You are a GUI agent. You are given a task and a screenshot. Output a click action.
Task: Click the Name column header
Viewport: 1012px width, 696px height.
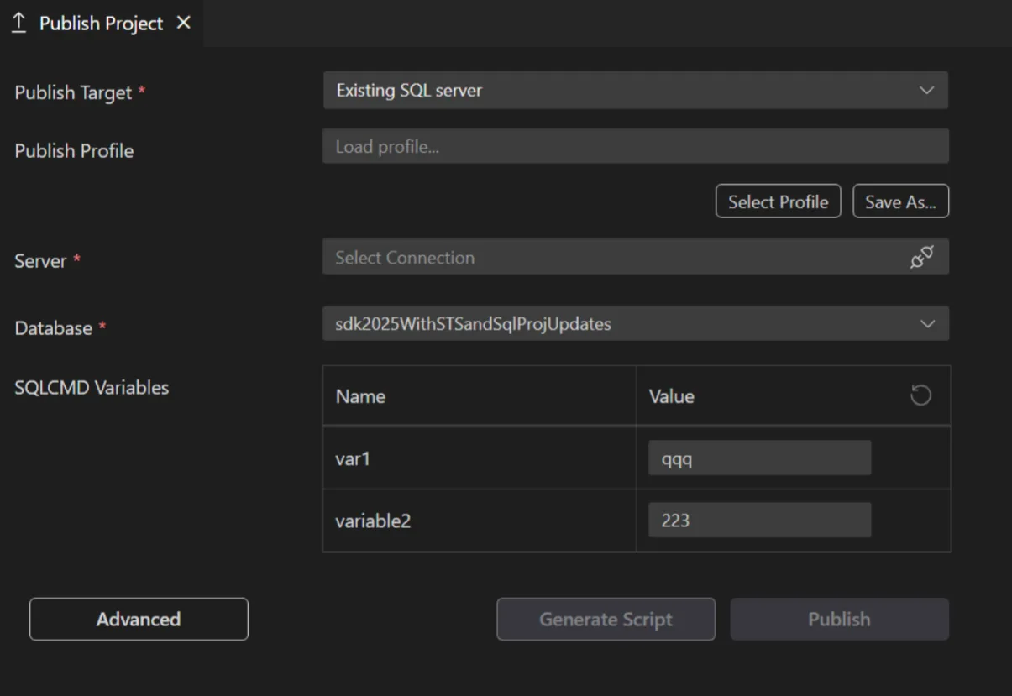click(x=360, y=395)
